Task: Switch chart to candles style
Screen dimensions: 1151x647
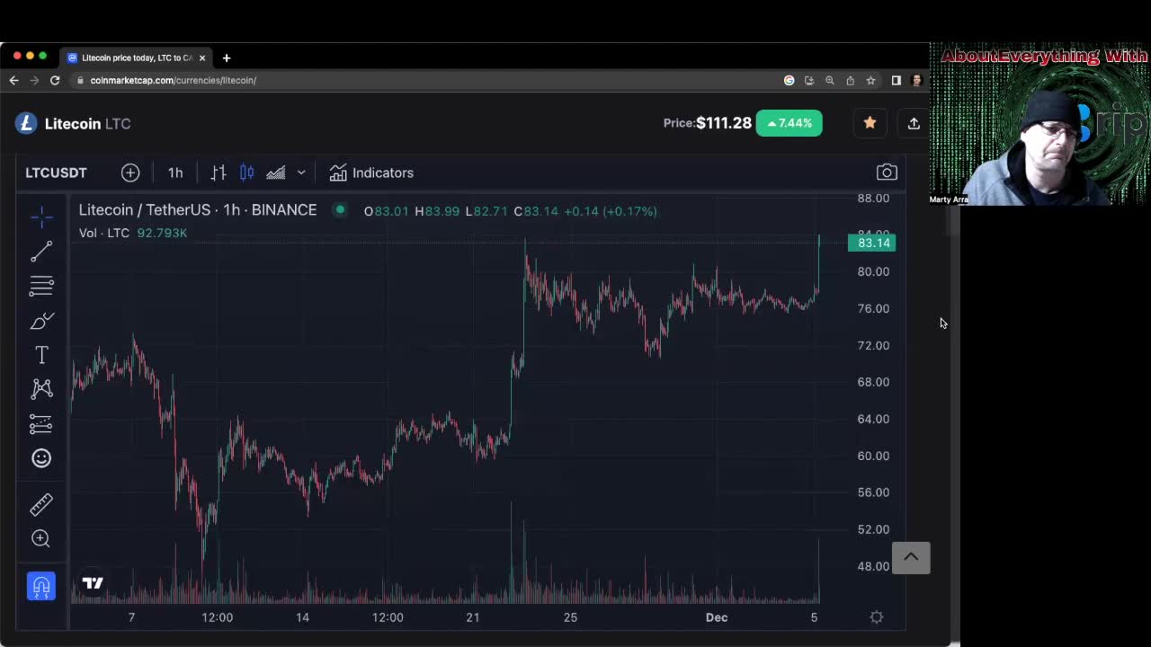Action: (x=246, y=173)
